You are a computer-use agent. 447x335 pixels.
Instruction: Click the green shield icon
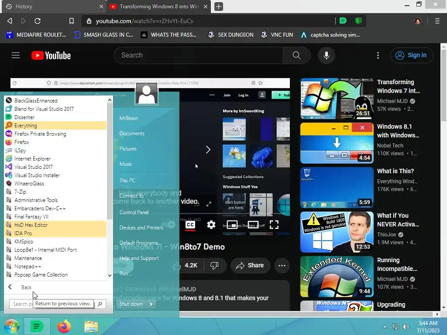point(358,21)
